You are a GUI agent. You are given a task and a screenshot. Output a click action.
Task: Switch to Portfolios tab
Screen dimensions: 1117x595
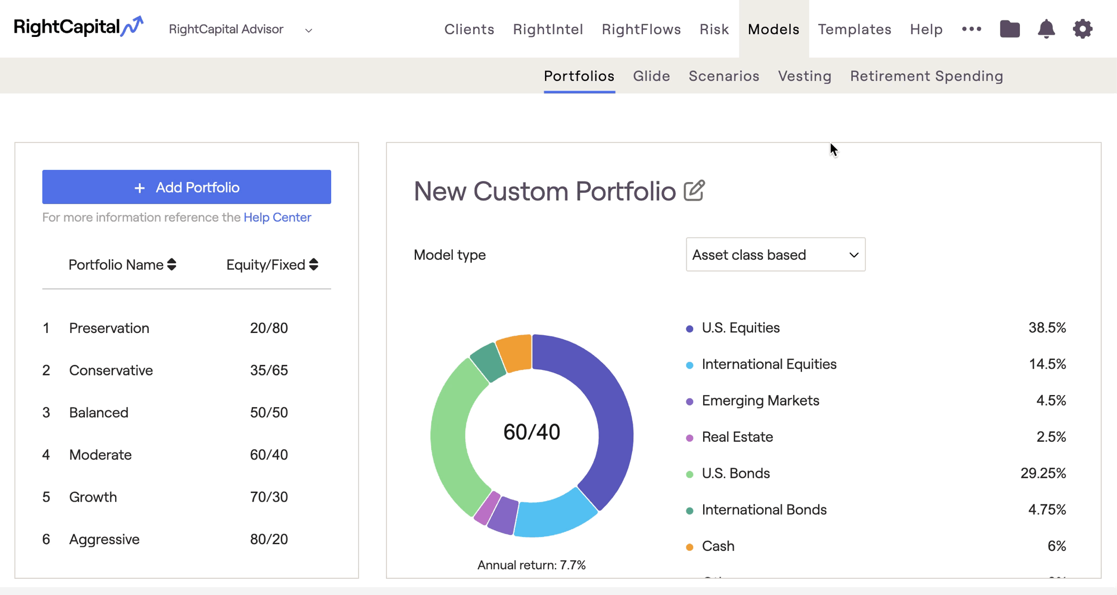[579, 76]
